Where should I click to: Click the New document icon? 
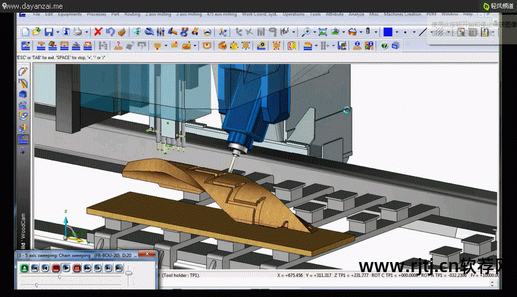(26, 32)
